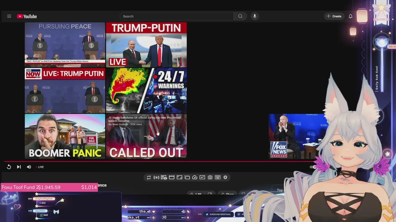Click the red video progress bar

click(x=159, y=161)
